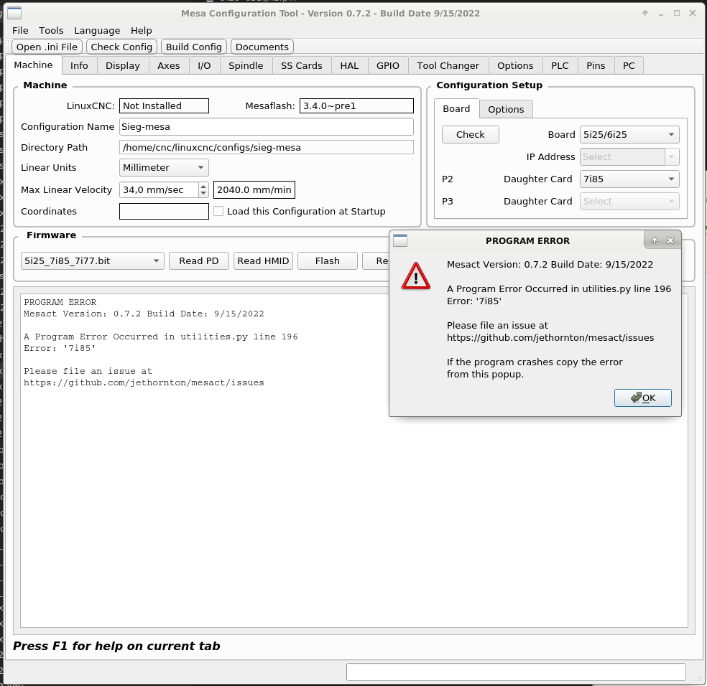Click the Flash firmware button

pyautogui.click(x=328, y=260)
